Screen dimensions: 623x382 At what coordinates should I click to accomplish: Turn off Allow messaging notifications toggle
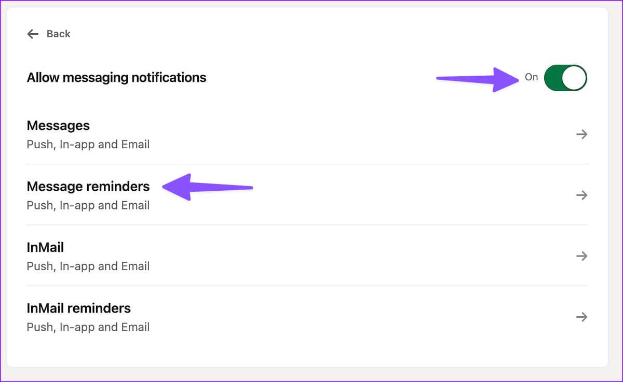pos(565,78)
